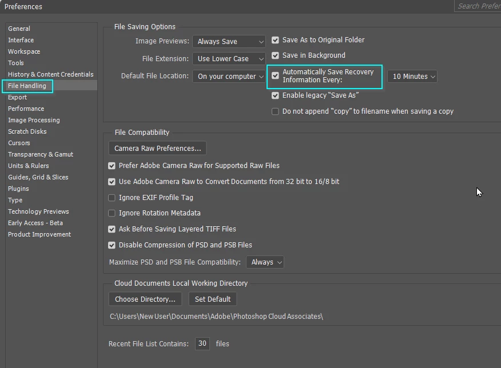This screenshot has height=368, width=501.
Task: Select Transparency & Gamut category
Action: point(41,154)
